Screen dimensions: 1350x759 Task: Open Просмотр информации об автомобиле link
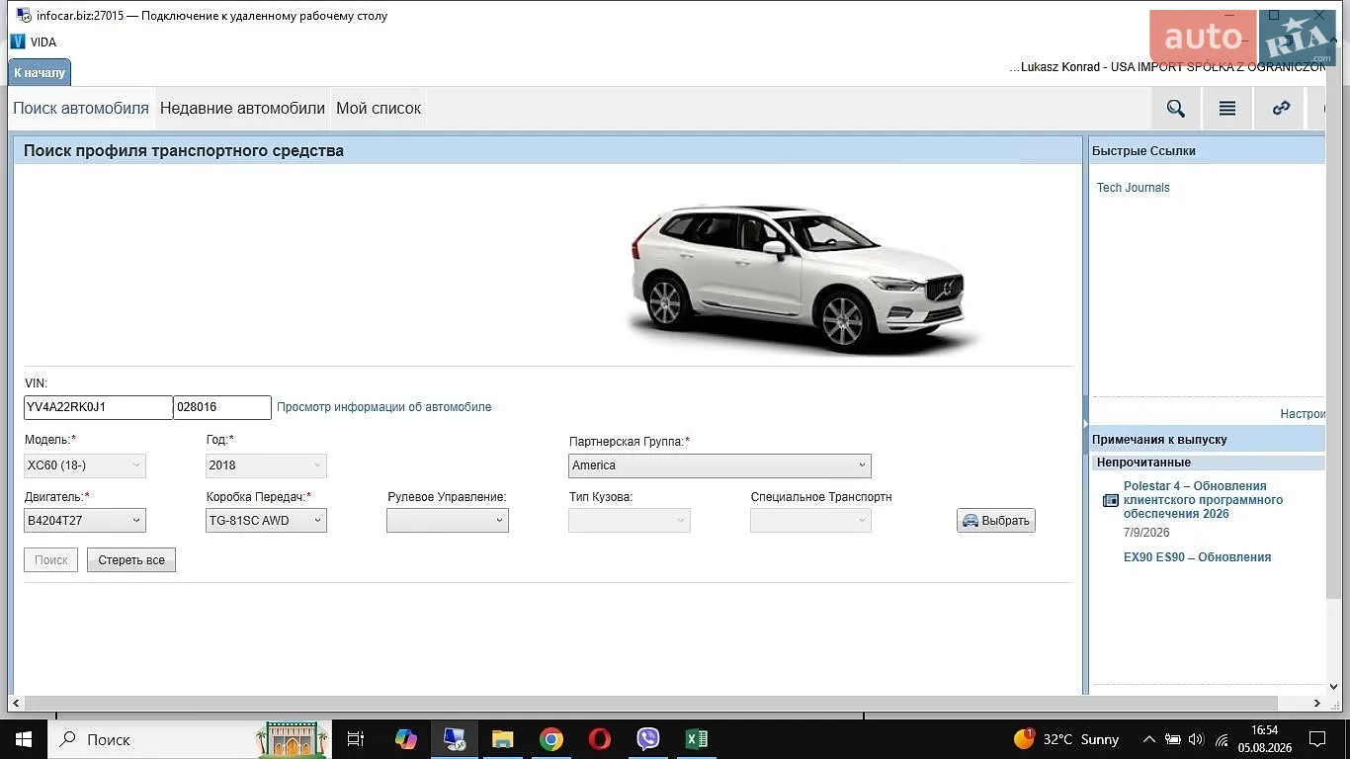tap(383, 407)
